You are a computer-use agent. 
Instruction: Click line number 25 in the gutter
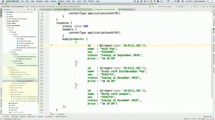click(41, 68)
